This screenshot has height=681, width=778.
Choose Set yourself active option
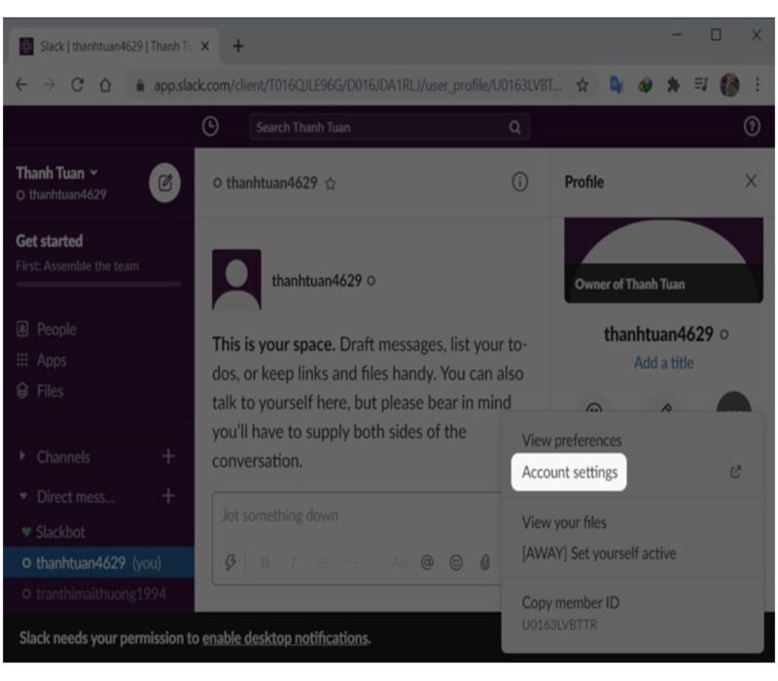tap(599, 554)
